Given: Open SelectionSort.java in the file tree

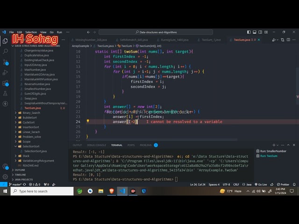Looking at the screenshot, I should pos(36,151).
